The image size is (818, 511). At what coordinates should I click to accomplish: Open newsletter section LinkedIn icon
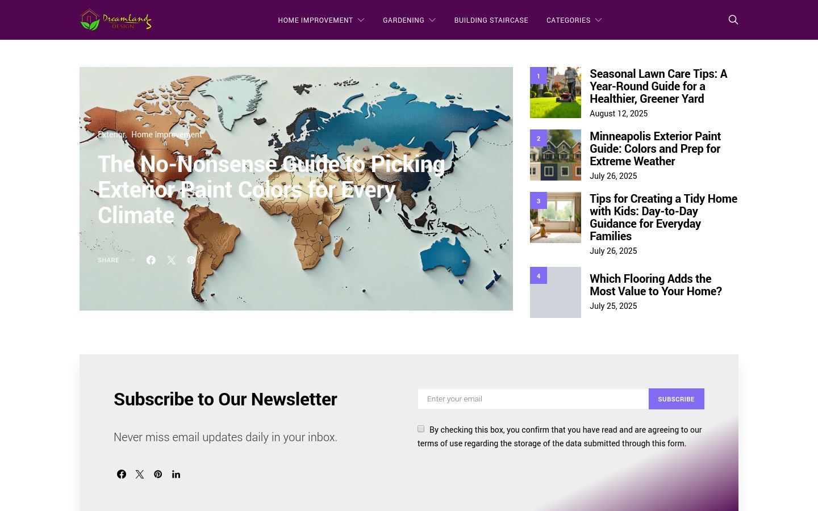click(x=176, y=474)
